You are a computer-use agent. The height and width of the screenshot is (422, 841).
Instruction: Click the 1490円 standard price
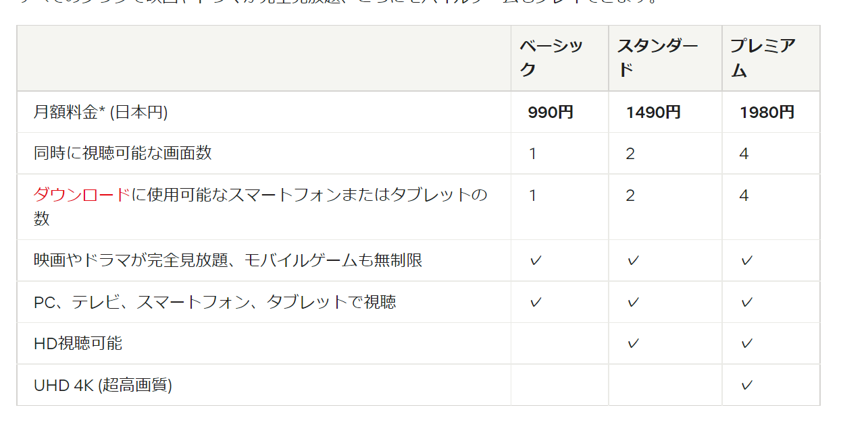[653, 113]
